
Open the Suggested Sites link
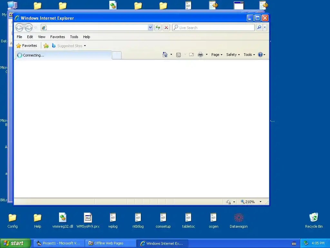(x=69, y=46)
